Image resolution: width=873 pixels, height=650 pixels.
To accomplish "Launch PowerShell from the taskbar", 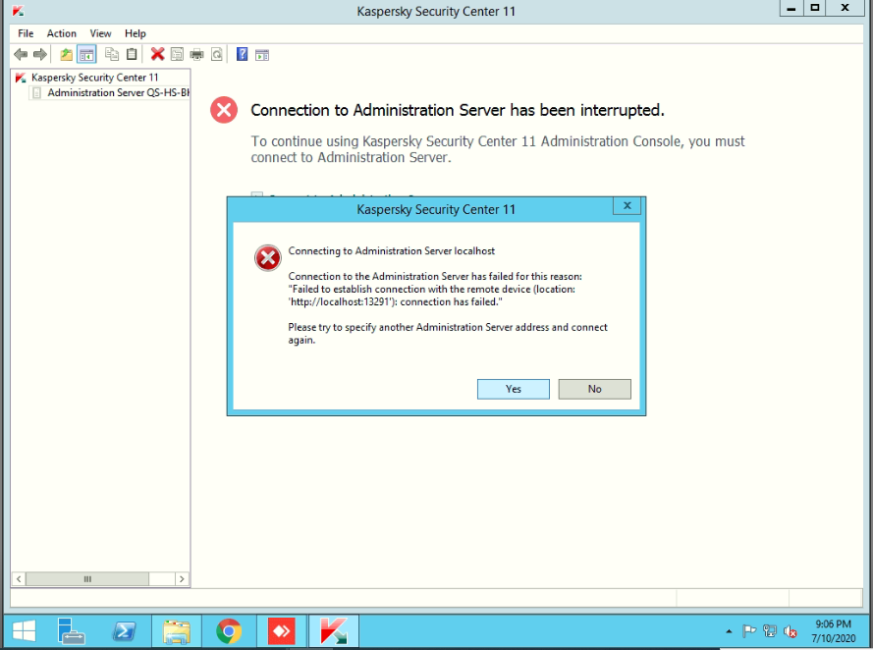I will [124, 631].
